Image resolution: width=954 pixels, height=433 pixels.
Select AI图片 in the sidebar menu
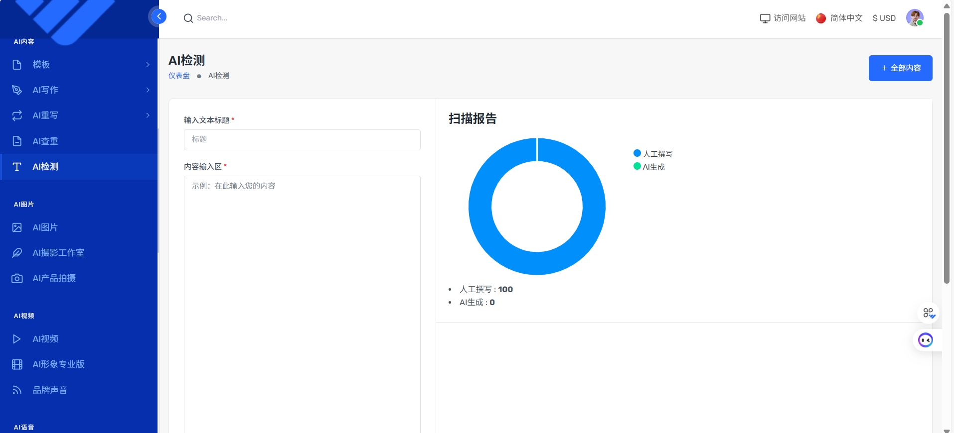pos(45,227)
